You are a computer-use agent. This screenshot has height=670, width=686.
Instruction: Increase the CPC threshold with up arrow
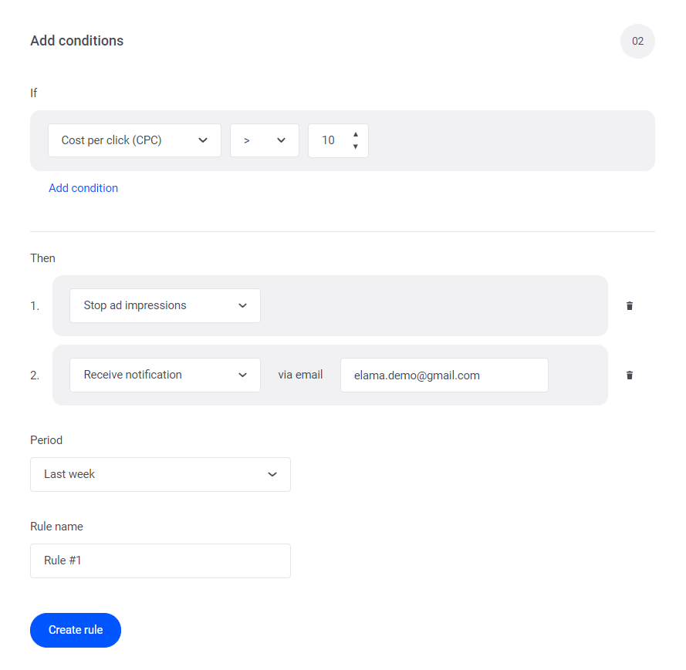tap(355, 134)
